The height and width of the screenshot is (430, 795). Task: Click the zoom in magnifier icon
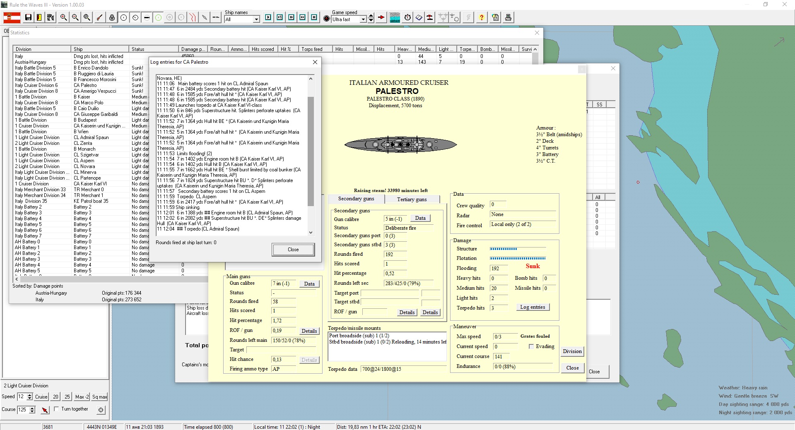[63, 17]
